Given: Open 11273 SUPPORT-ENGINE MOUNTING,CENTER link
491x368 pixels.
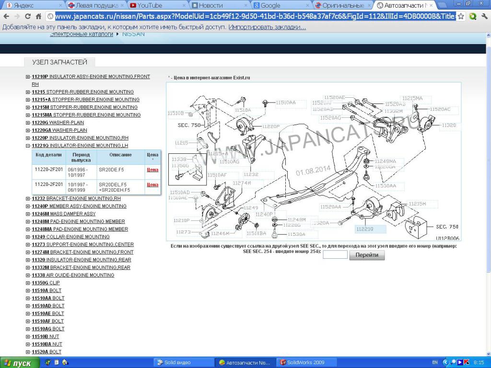Looking at the screenshot, I should [x=82, y=244].
